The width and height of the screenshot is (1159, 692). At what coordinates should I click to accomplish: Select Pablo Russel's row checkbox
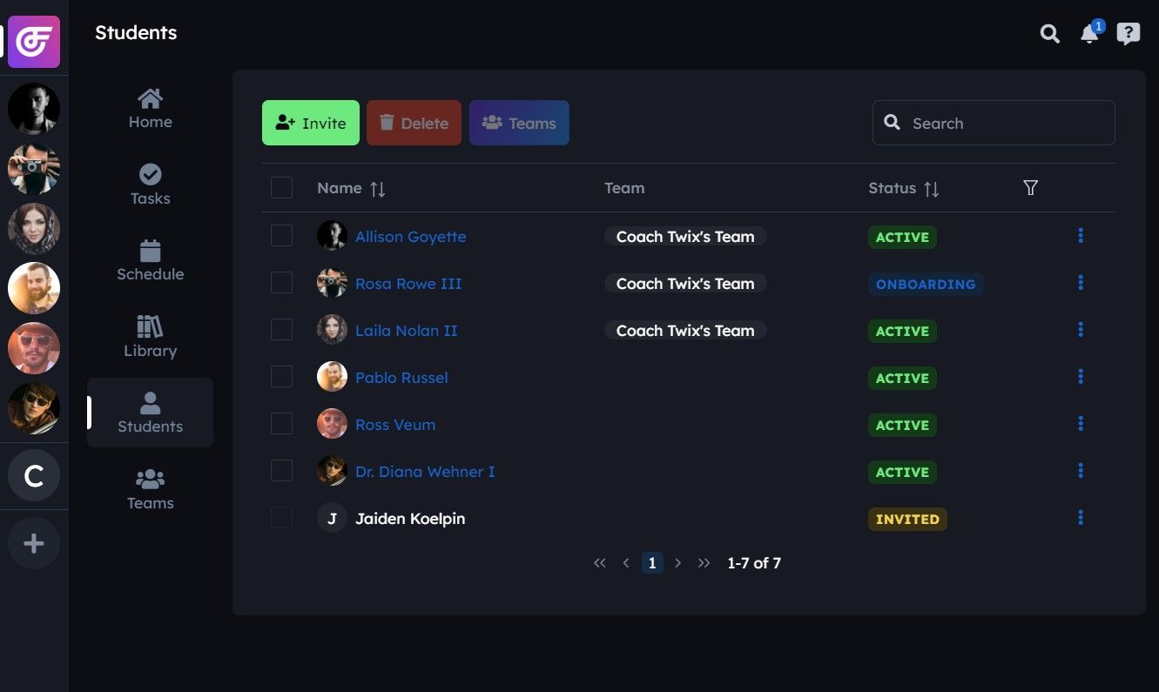281,377
